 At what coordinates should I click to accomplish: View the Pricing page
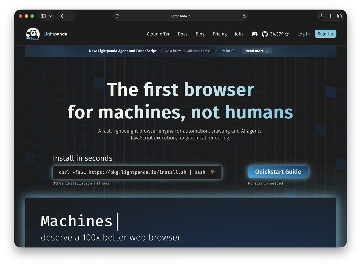tap(220, 34)
